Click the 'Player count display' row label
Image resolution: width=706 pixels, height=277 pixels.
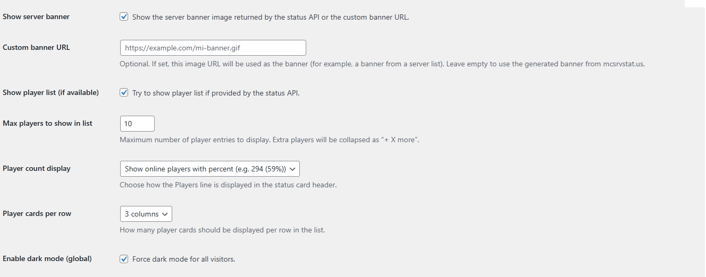(37, 168)
